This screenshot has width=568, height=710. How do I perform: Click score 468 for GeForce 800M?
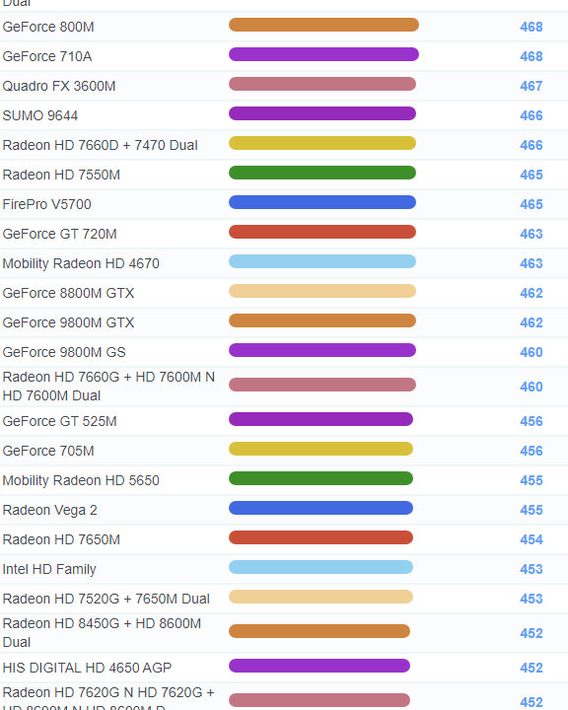tap(532, 28)
